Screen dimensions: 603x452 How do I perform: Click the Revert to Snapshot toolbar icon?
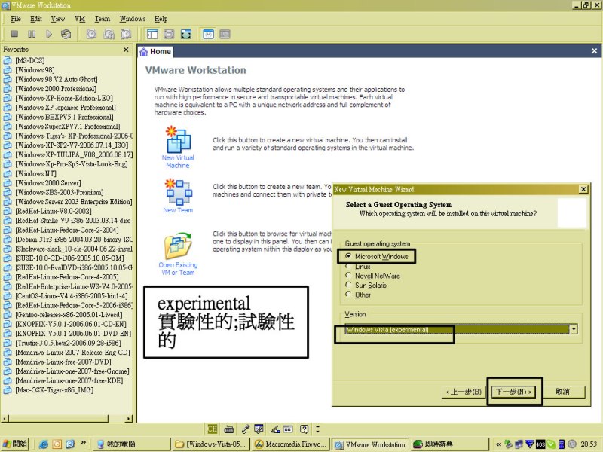click(x=109, y=34)
